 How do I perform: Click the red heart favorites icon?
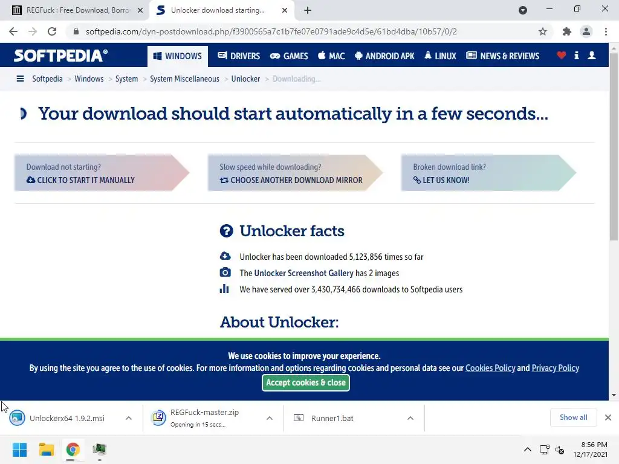[x=562, y=56]
